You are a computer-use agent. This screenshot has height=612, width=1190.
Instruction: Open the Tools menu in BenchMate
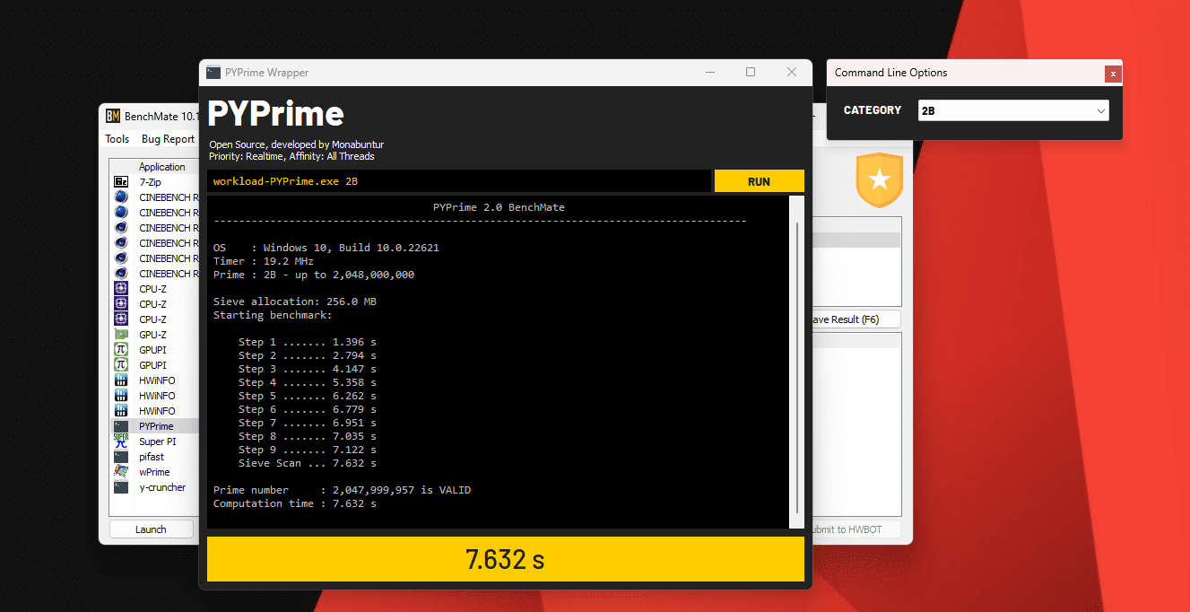click(117, 139)
